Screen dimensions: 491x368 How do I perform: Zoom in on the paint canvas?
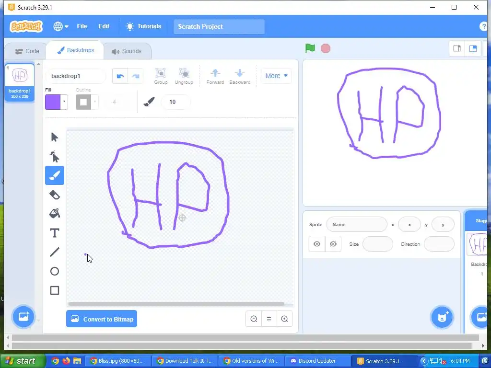284,319
